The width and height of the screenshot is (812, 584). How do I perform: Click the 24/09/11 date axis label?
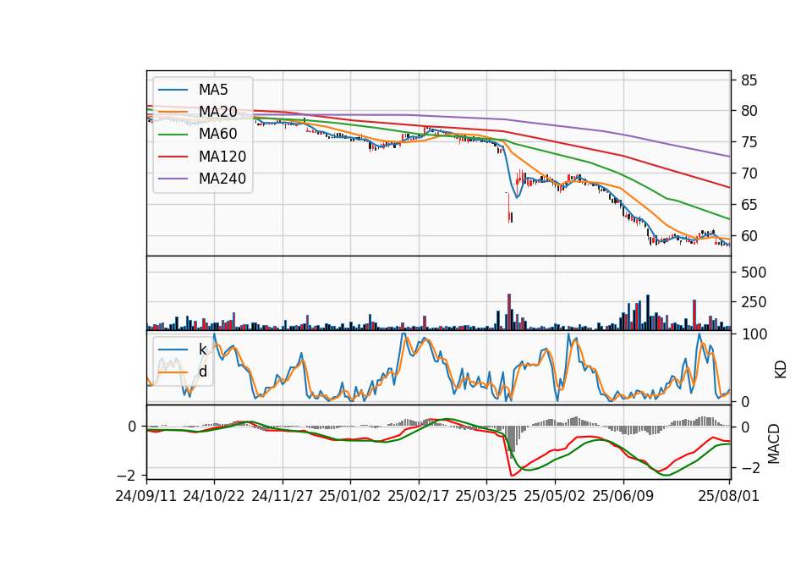[x=146, y=496]
